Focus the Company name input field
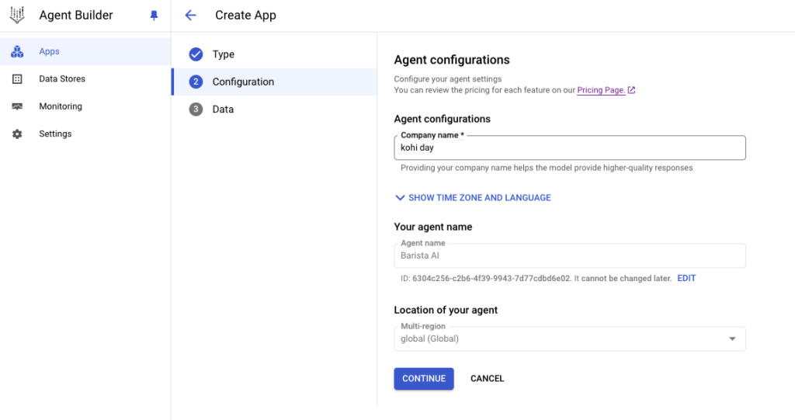The height and width of the screenshot is (420, 795). pos(570,148)
